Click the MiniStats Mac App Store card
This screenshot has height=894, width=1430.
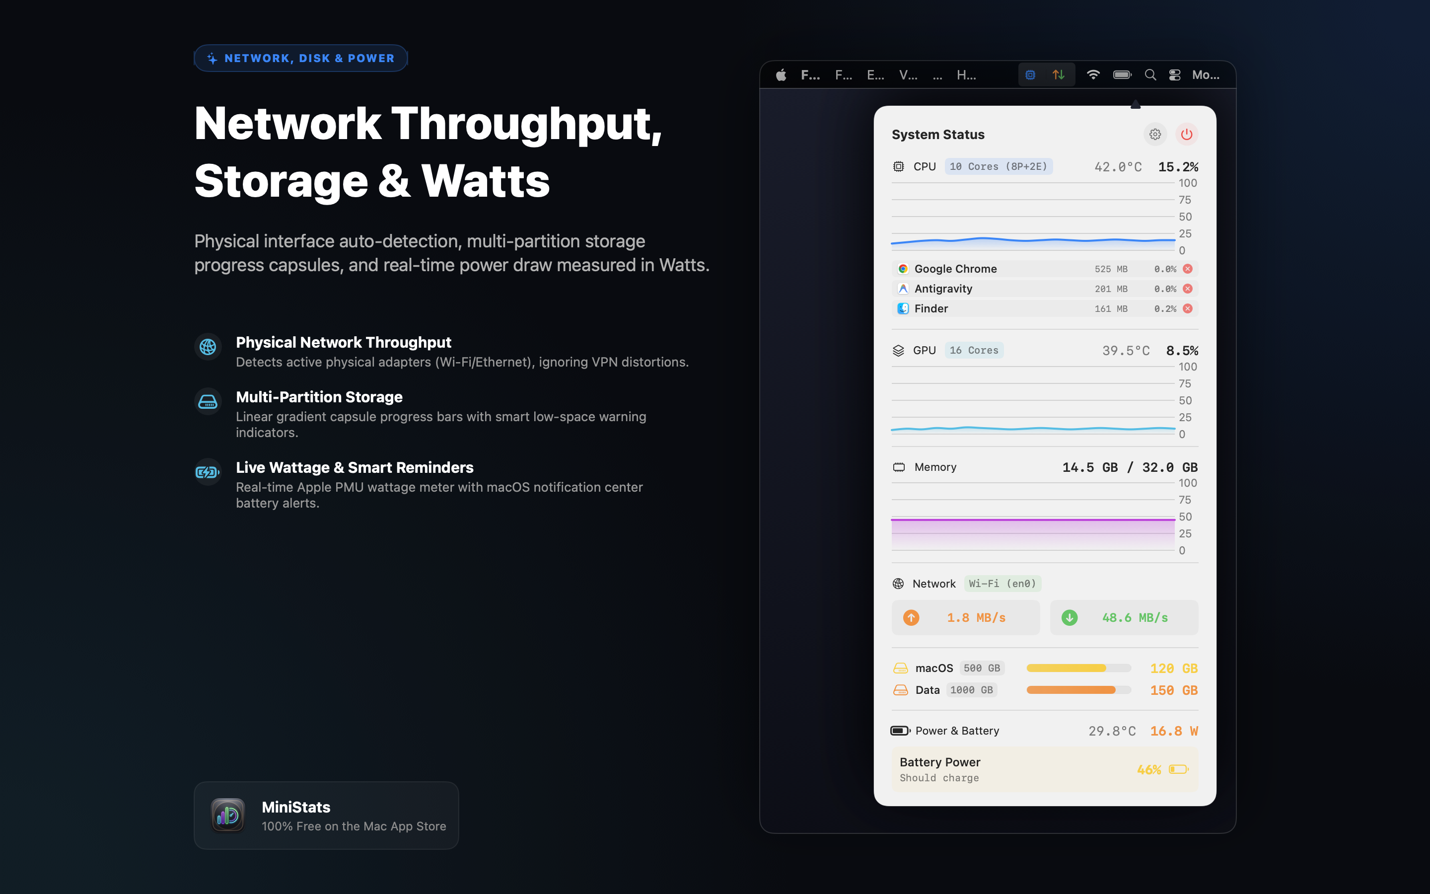tap(326, 816)
